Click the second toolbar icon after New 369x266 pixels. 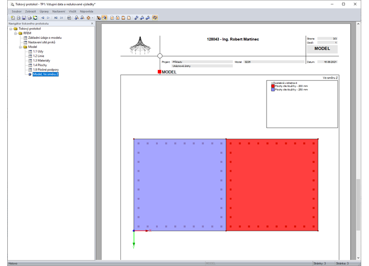click(x=18, y=17)
